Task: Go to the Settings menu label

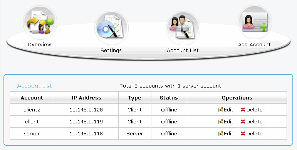Action: [x=111, y=51]
